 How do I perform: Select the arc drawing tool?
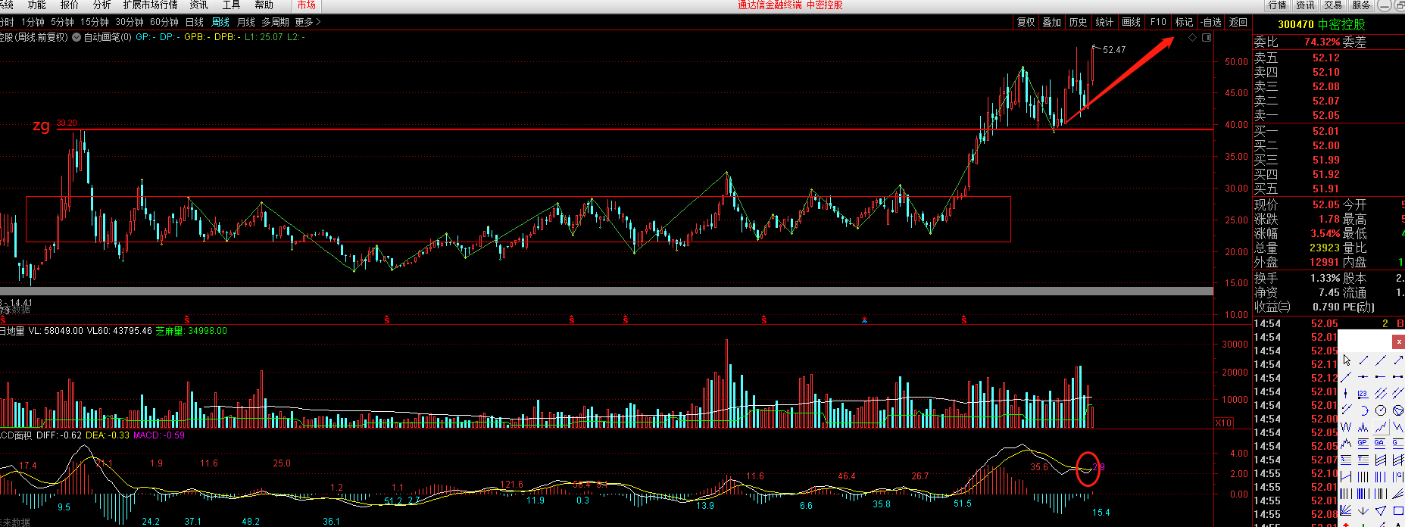[1363, 410]
